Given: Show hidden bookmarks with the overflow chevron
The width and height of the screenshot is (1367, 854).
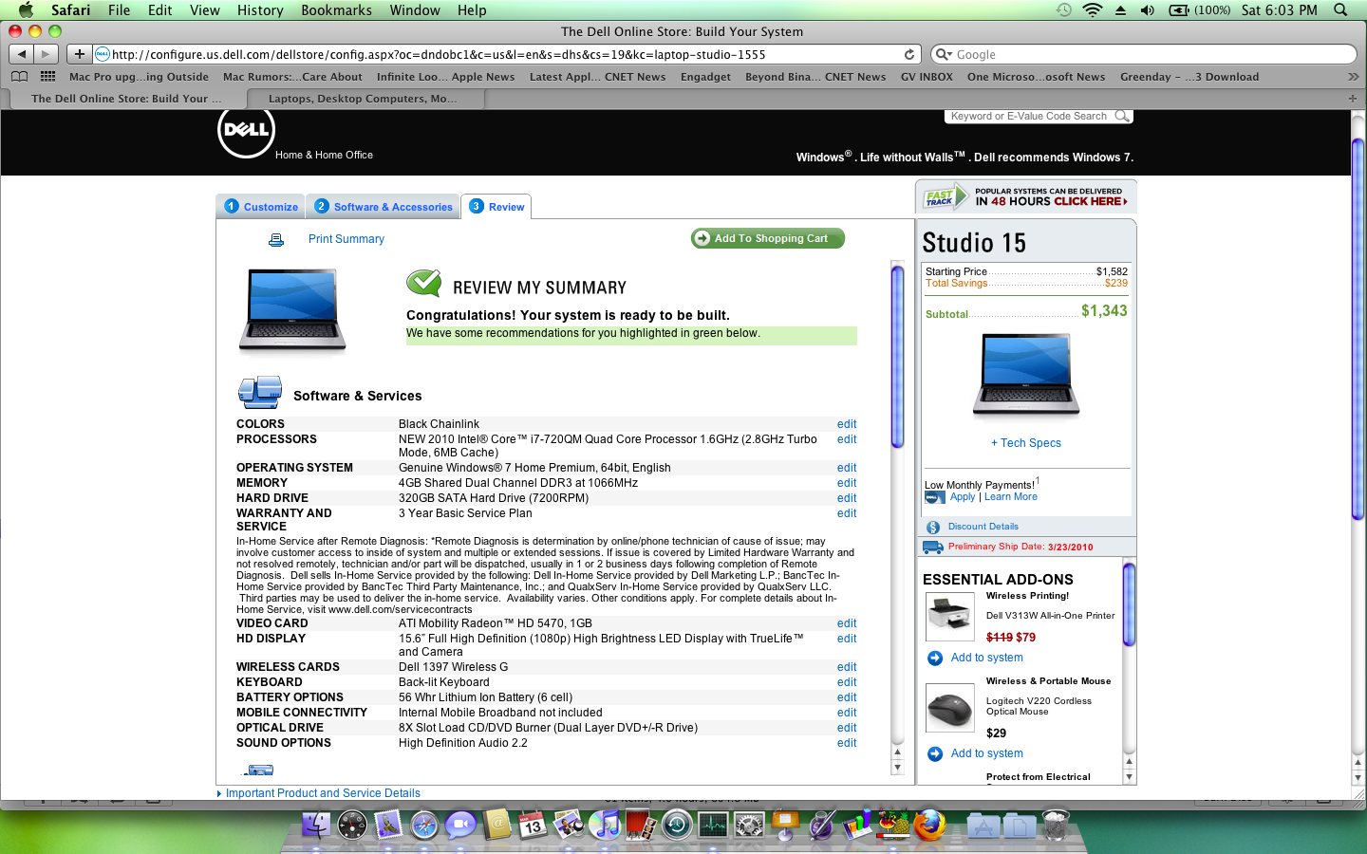Looking at the screenshot, I should click(x=1353, y=77).
